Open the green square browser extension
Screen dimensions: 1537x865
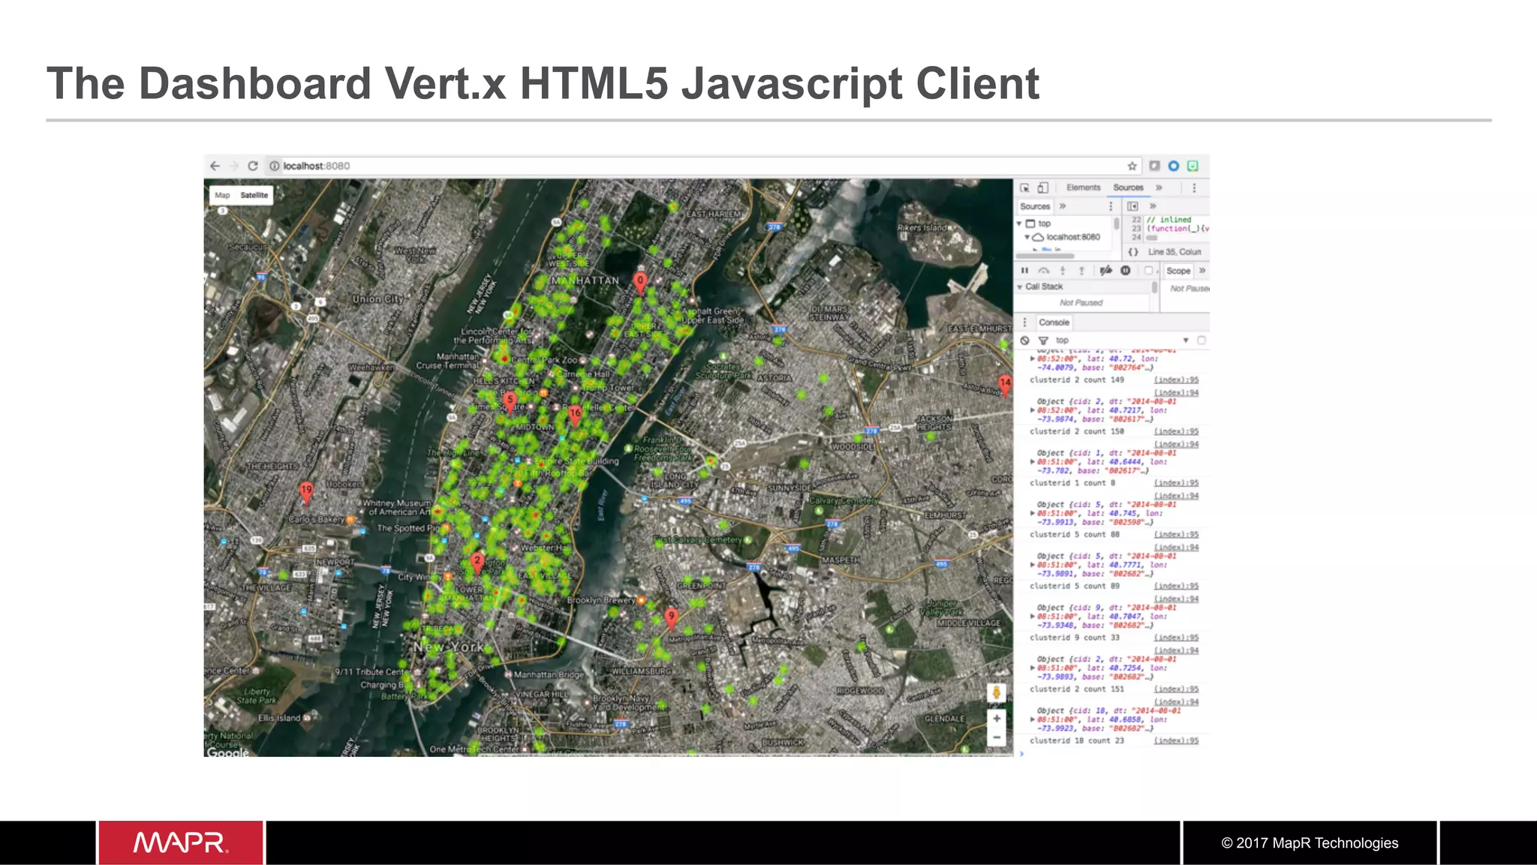pos(1193,166)
